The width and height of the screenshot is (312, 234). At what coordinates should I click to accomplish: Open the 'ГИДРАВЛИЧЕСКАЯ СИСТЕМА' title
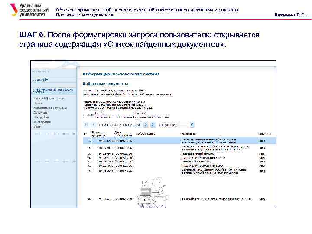click(x=202, y=166)
